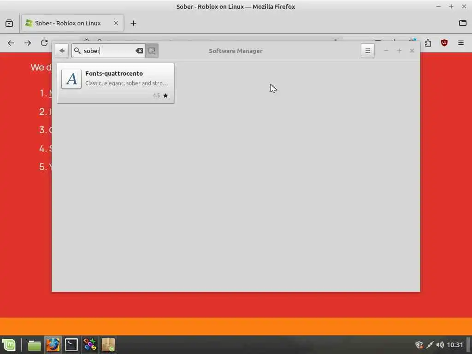Close the Sober - Roblox tab
This screenshot has height=354, width=472.
pos(116,23)
